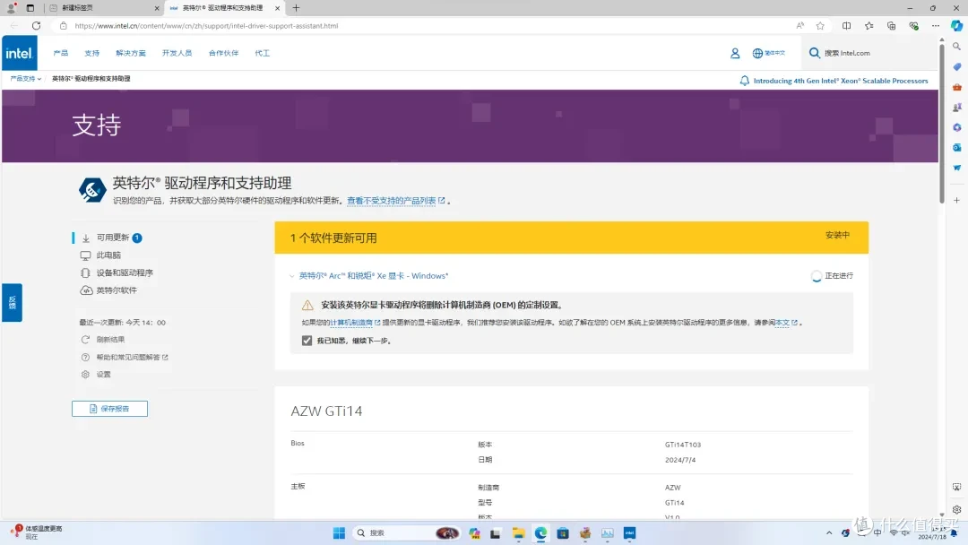Open Microsoft Store from taskbar

tap(562, 533)
